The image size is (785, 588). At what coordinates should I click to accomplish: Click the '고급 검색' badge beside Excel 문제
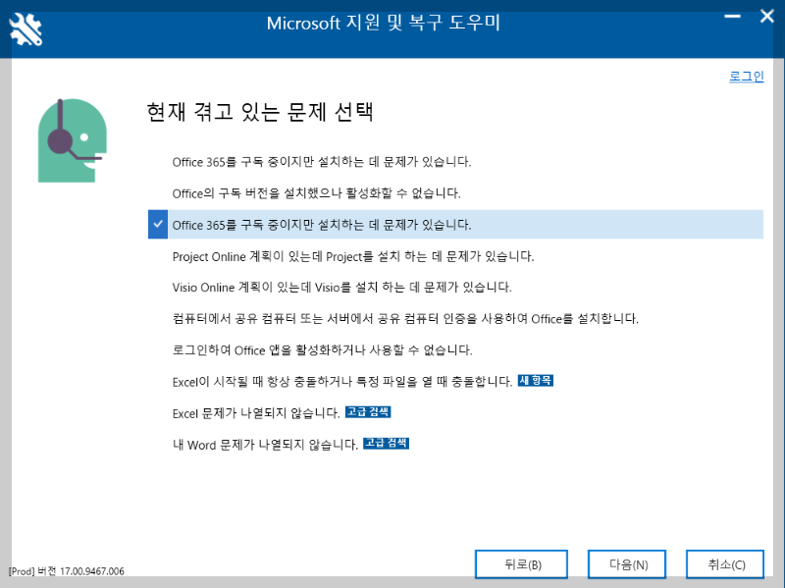coord(368,411)
